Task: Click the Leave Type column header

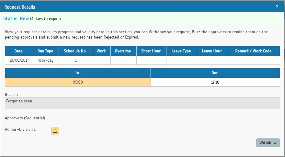Action: point(181,51)
